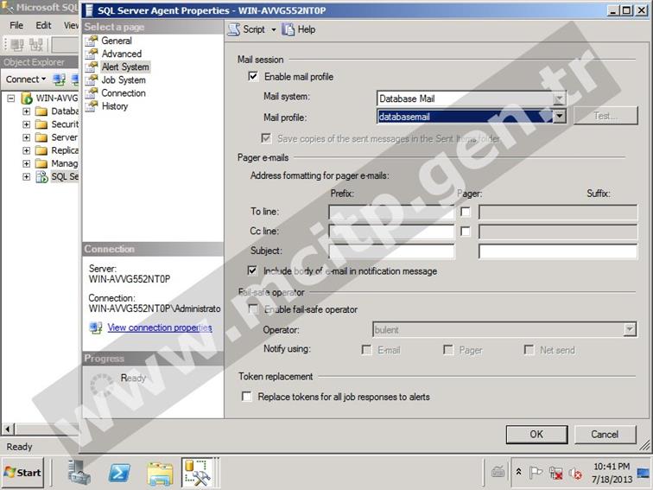Open the Connection page in page list
The width and height of the screenshot is (653, 490).
pyautogui.click(x=124, y=93)
